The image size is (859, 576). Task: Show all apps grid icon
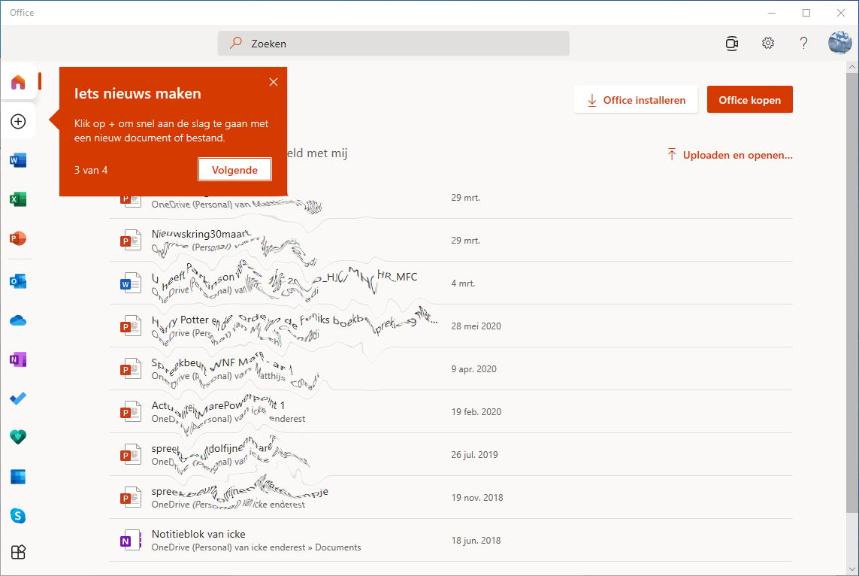tap(18, 553)
